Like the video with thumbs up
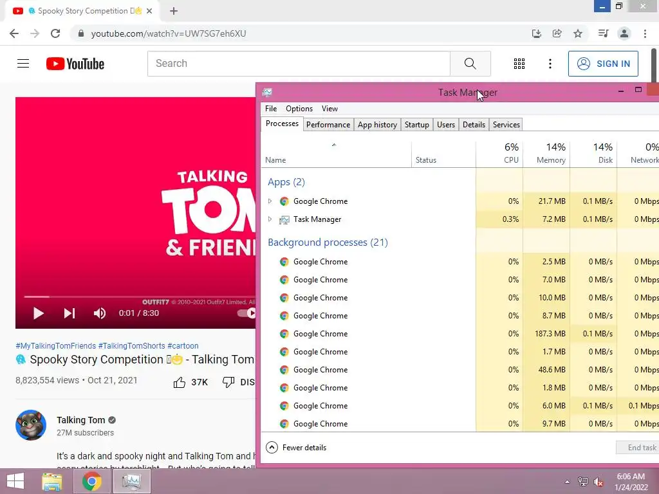Image resolution: width=659 pixels, height=494 pixels. tap(180, 382)
